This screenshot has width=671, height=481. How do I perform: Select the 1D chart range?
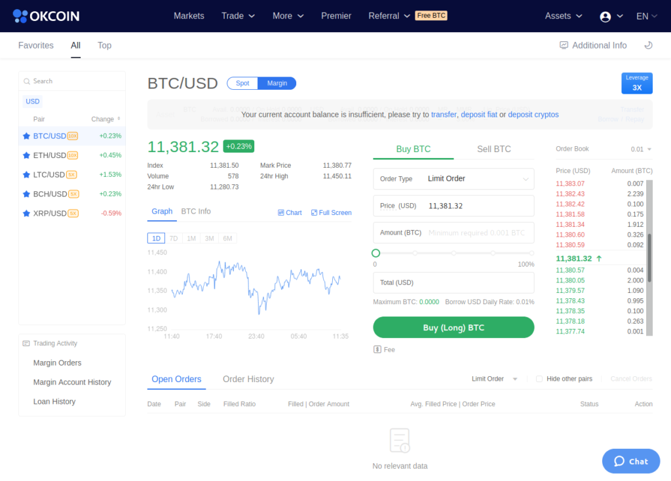click(x=156, y=239)
